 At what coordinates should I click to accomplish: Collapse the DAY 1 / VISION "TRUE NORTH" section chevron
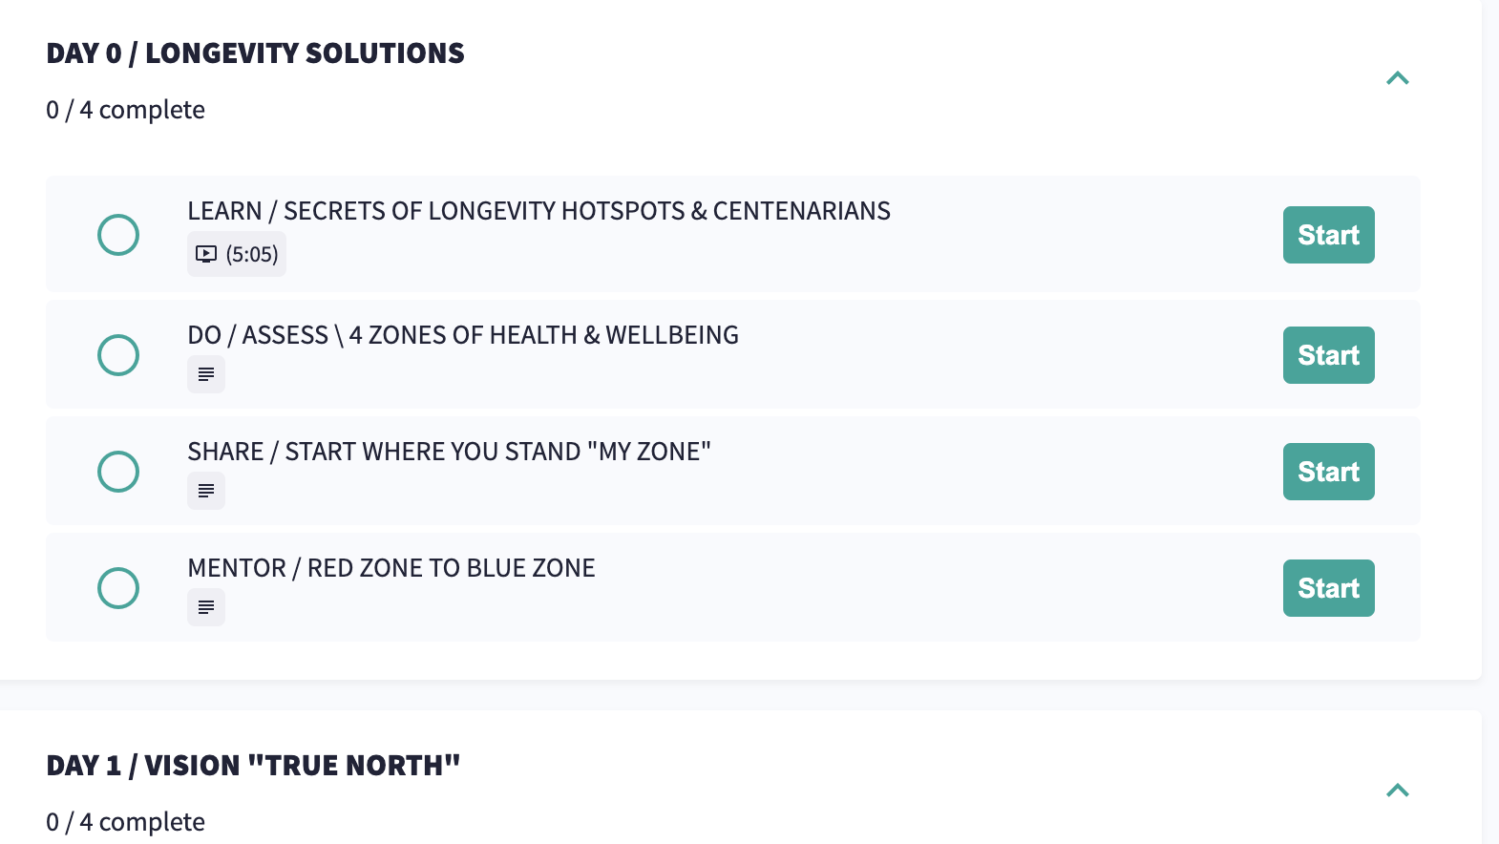coord(1398,791)
